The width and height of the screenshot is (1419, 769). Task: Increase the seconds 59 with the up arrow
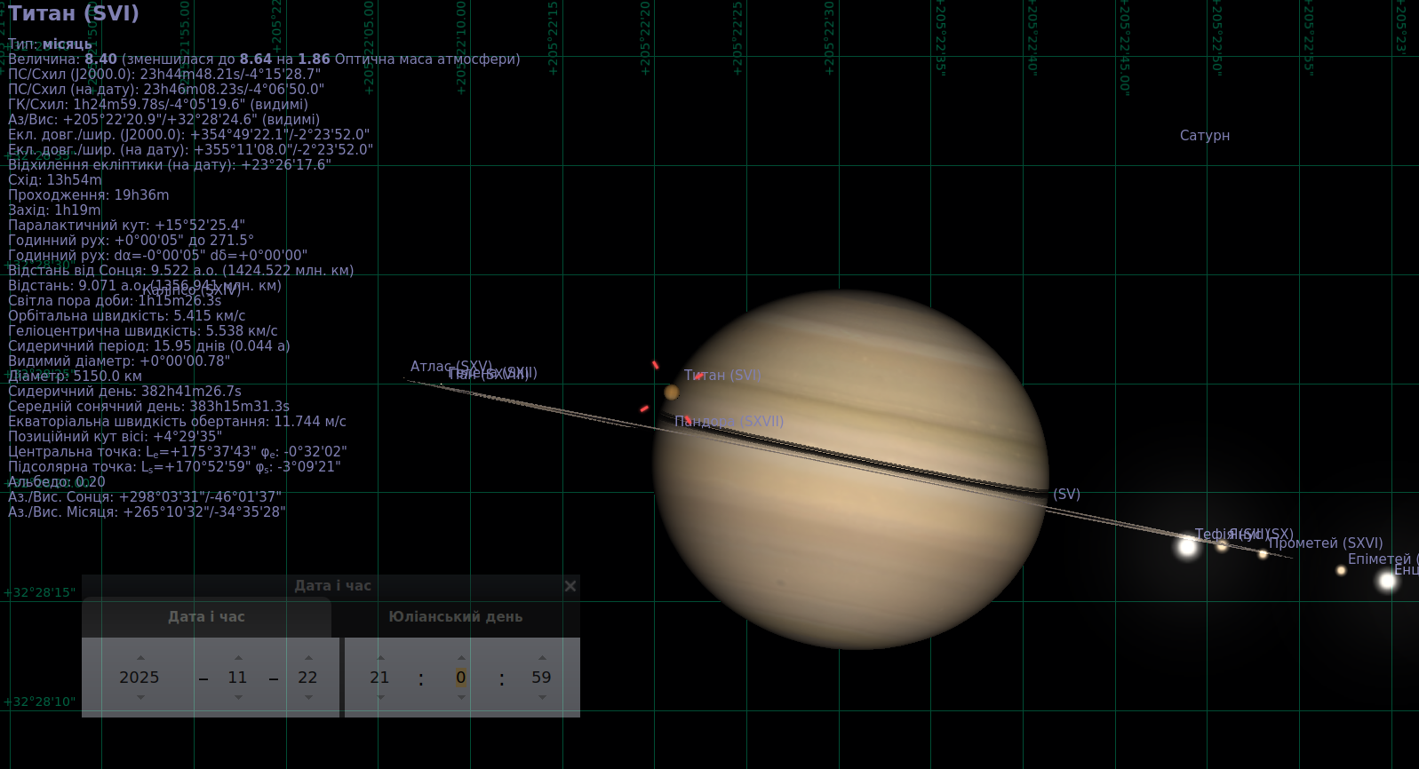click(542, 658)
